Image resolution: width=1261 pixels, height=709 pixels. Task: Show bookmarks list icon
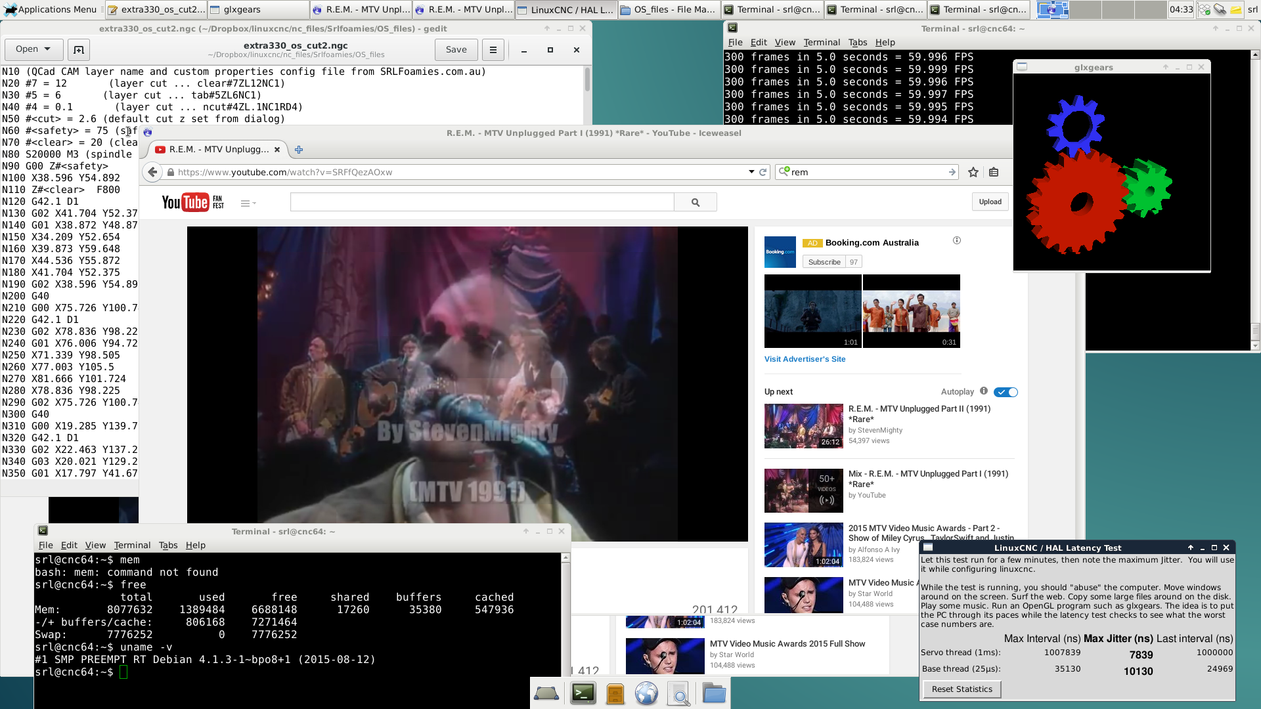994,172
